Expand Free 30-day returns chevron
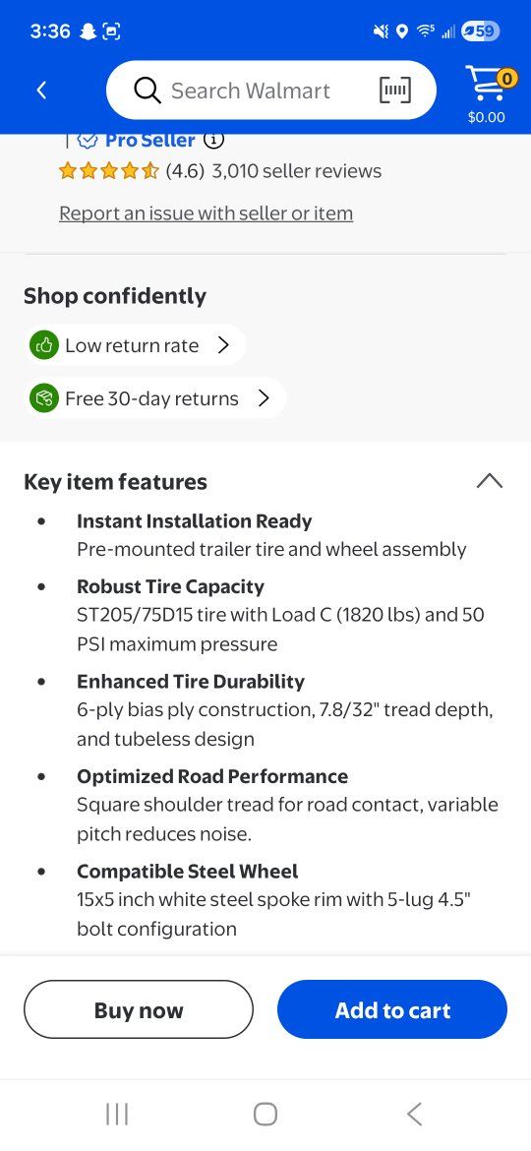This screenshot has height=1151, width=531. [x=265, y=398]
